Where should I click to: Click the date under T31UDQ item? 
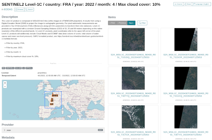(x=133, y=62)
